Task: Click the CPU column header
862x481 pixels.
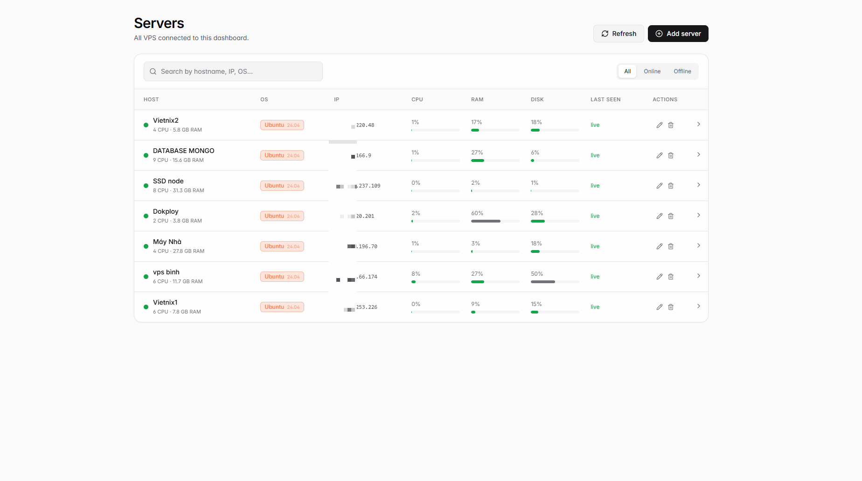Action: coord(417,99)
